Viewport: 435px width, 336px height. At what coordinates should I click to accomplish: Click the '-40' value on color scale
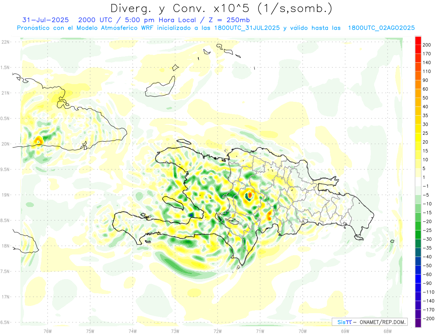(427, 257)
